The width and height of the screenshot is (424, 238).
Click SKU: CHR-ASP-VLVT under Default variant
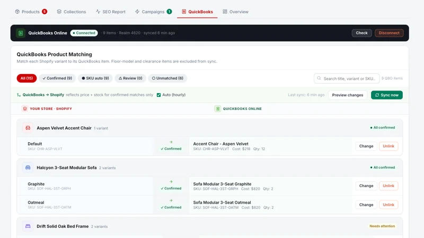pos(45,149)
